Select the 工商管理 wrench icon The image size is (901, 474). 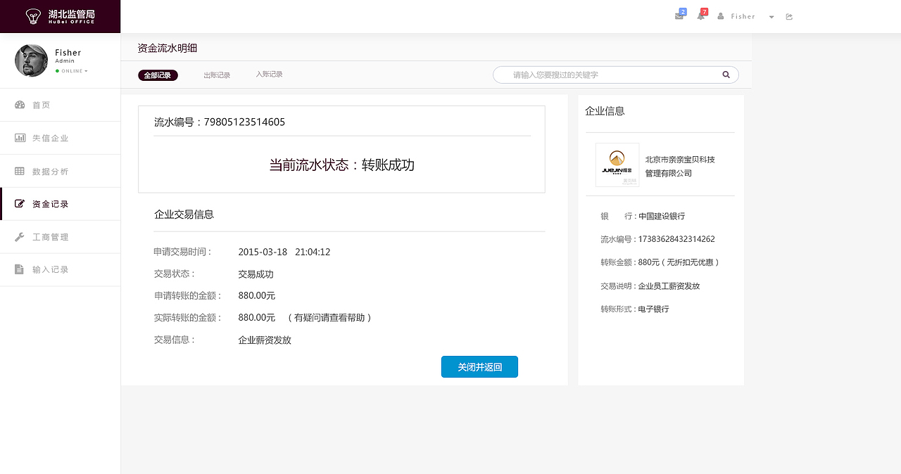pyautogui.click(x=20, y=236)
